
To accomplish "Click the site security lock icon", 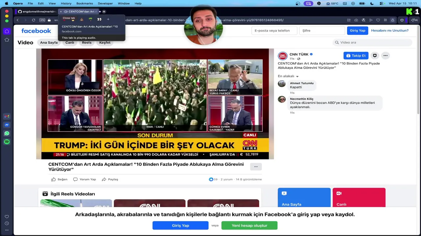I will (x=49, y=20).
